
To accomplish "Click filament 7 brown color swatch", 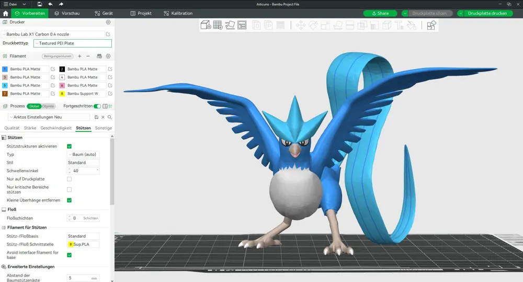I will [x=5, y=94].
